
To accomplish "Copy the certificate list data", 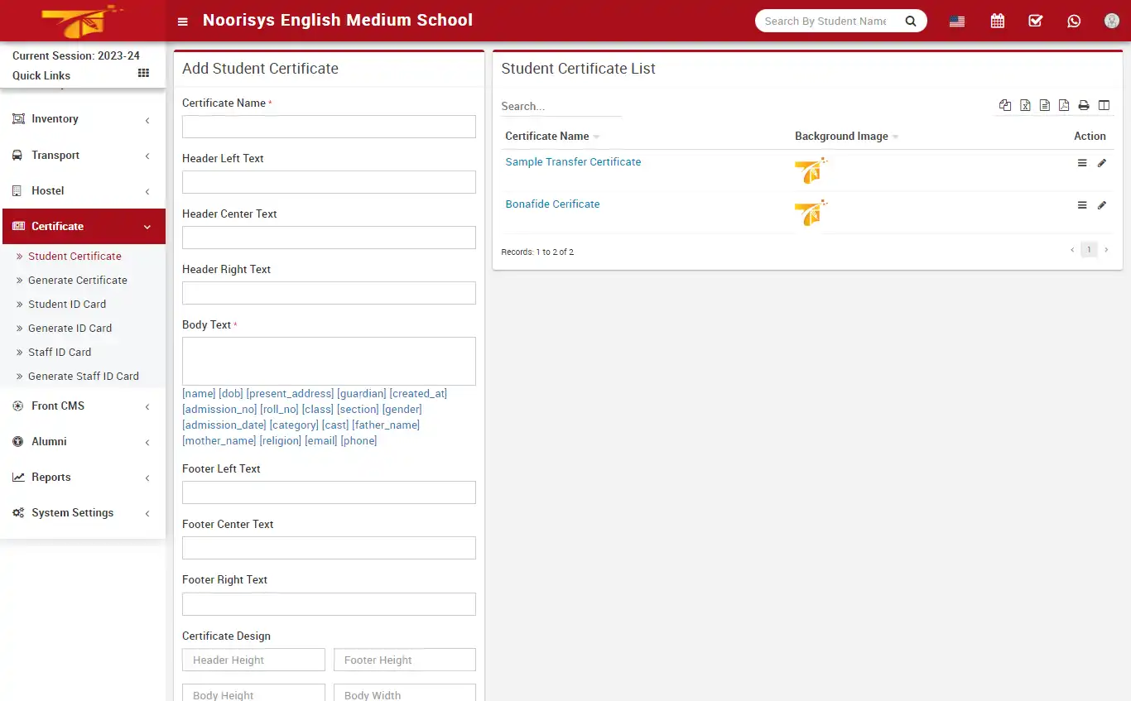I will tap(1004, 105).
